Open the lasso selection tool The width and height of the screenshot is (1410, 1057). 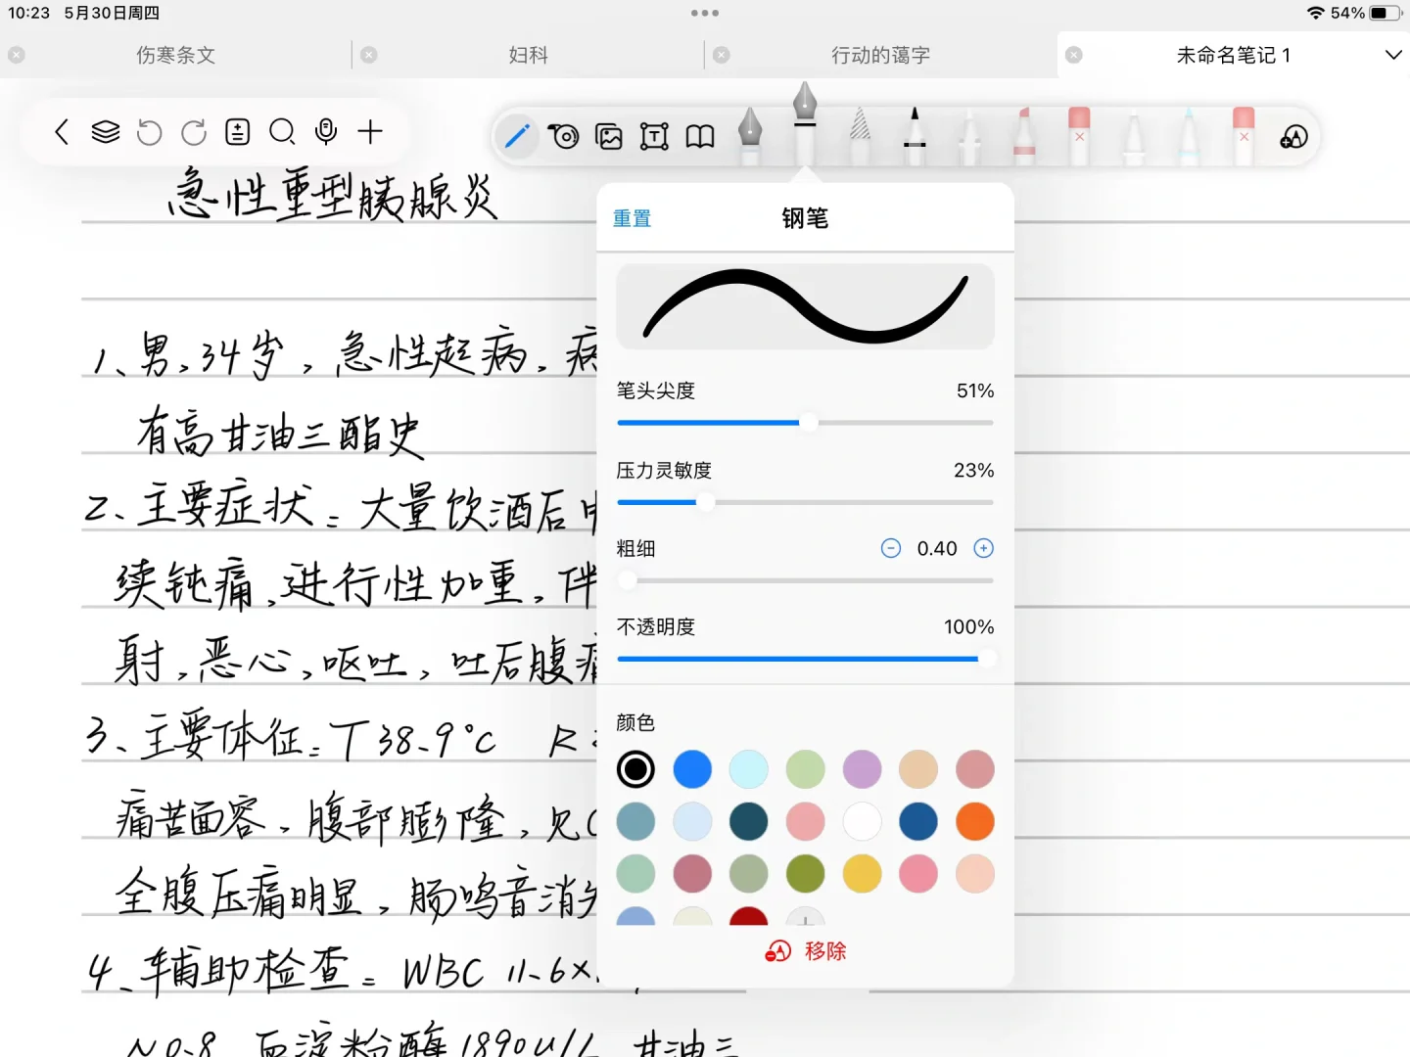[x=564, y=137]
